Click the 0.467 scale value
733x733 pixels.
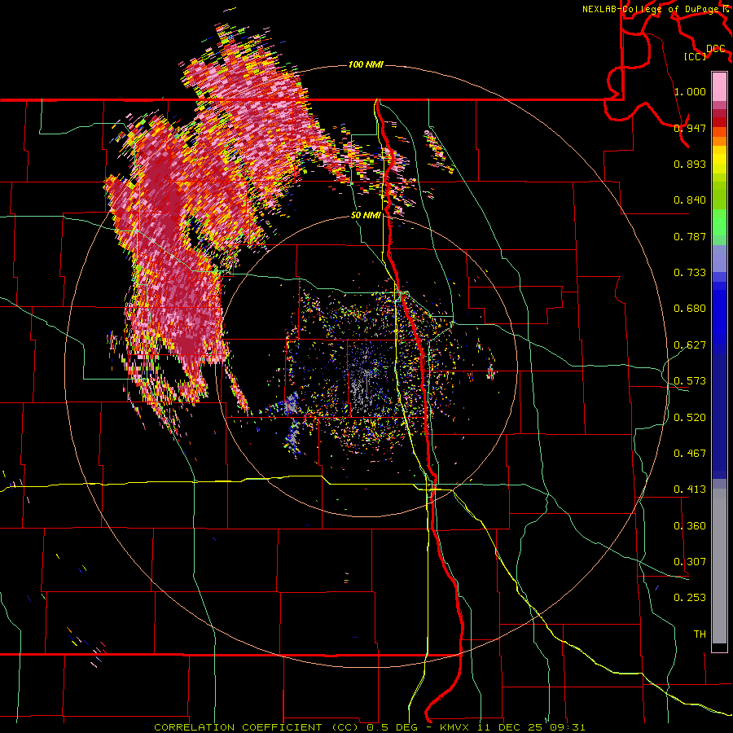click(690, 454)
